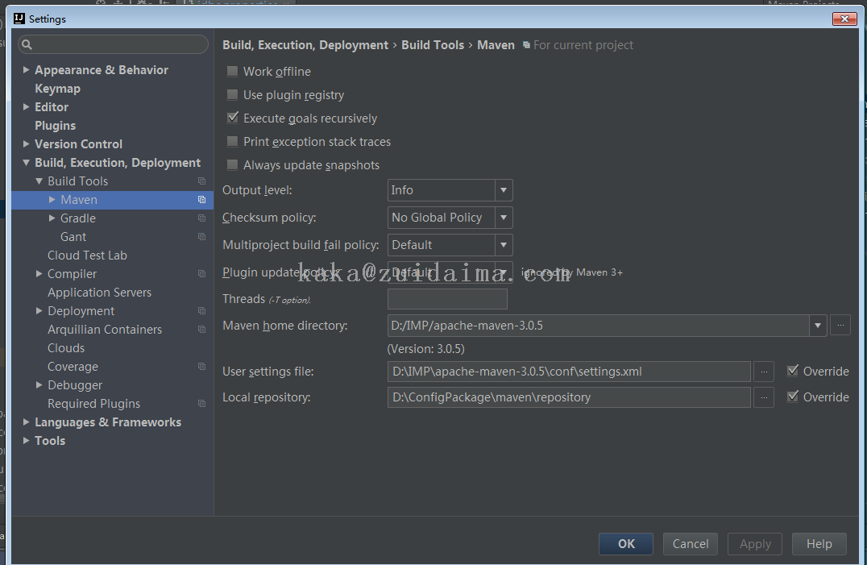Toggle Always update snapshots checkbox
This screenshot has height=565, width=867.
click(232, 164)
